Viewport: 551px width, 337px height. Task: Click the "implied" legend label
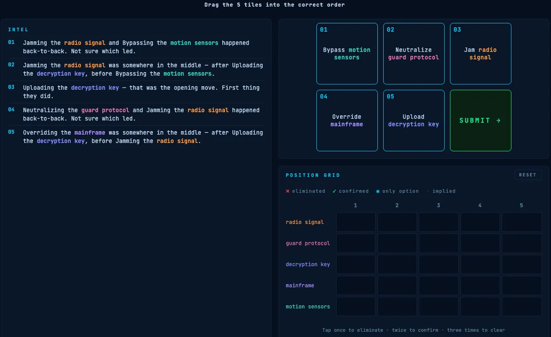[444, 191]
